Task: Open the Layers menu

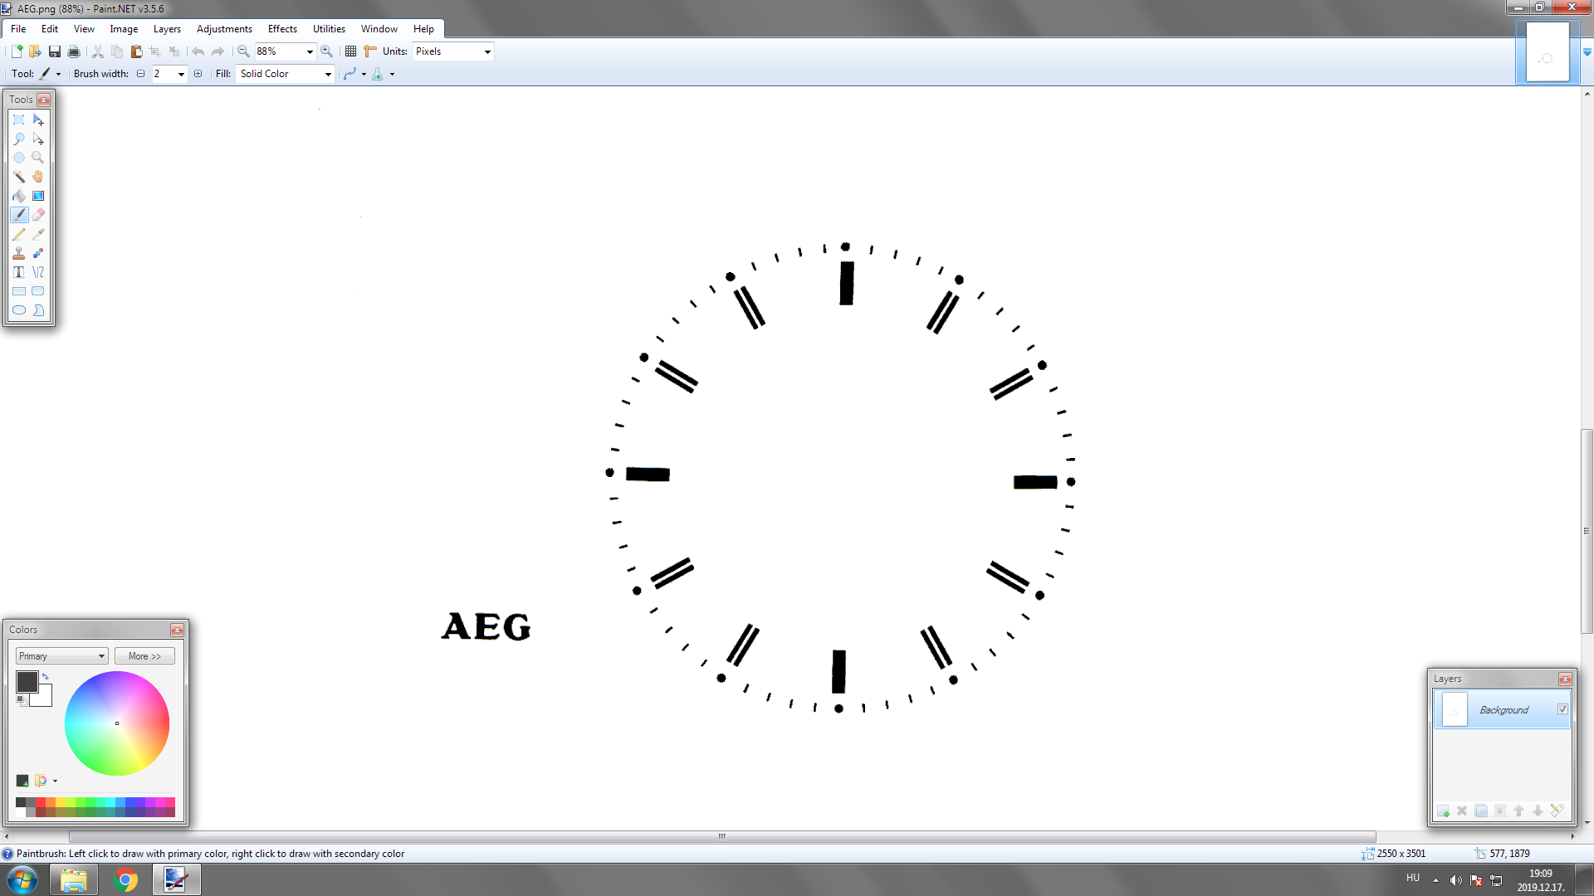Action: (x=167, y=29)
